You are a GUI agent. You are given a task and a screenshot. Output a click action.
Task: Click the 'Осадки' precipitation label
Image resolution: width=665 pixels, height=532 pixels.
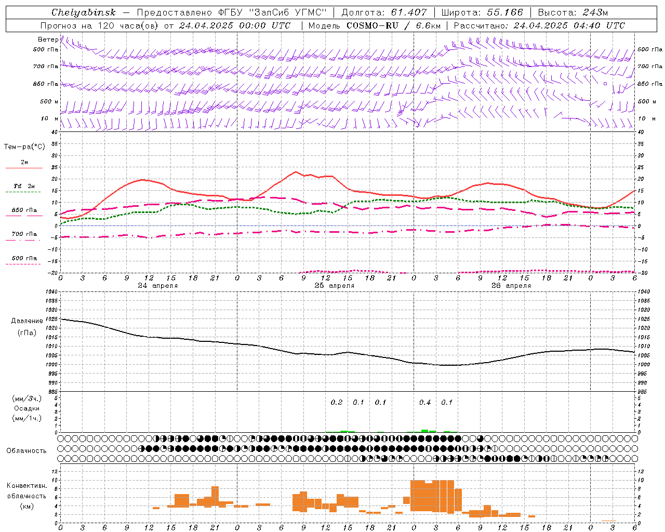pos(27,408)
